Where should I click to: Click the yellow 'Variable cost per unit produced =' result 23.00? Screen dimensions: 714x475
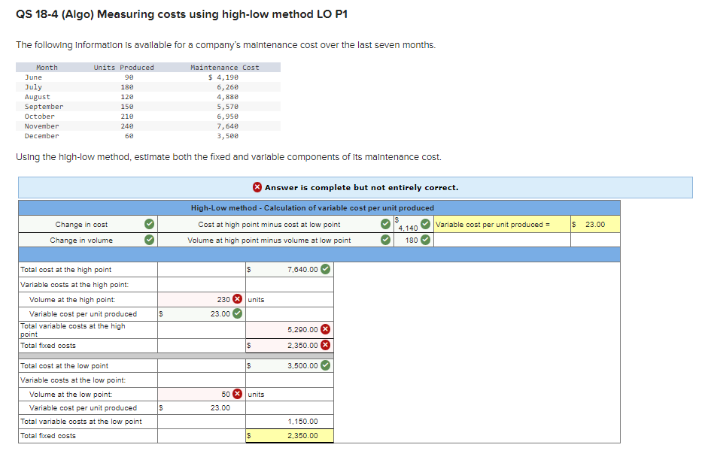(x=595, y=224)
